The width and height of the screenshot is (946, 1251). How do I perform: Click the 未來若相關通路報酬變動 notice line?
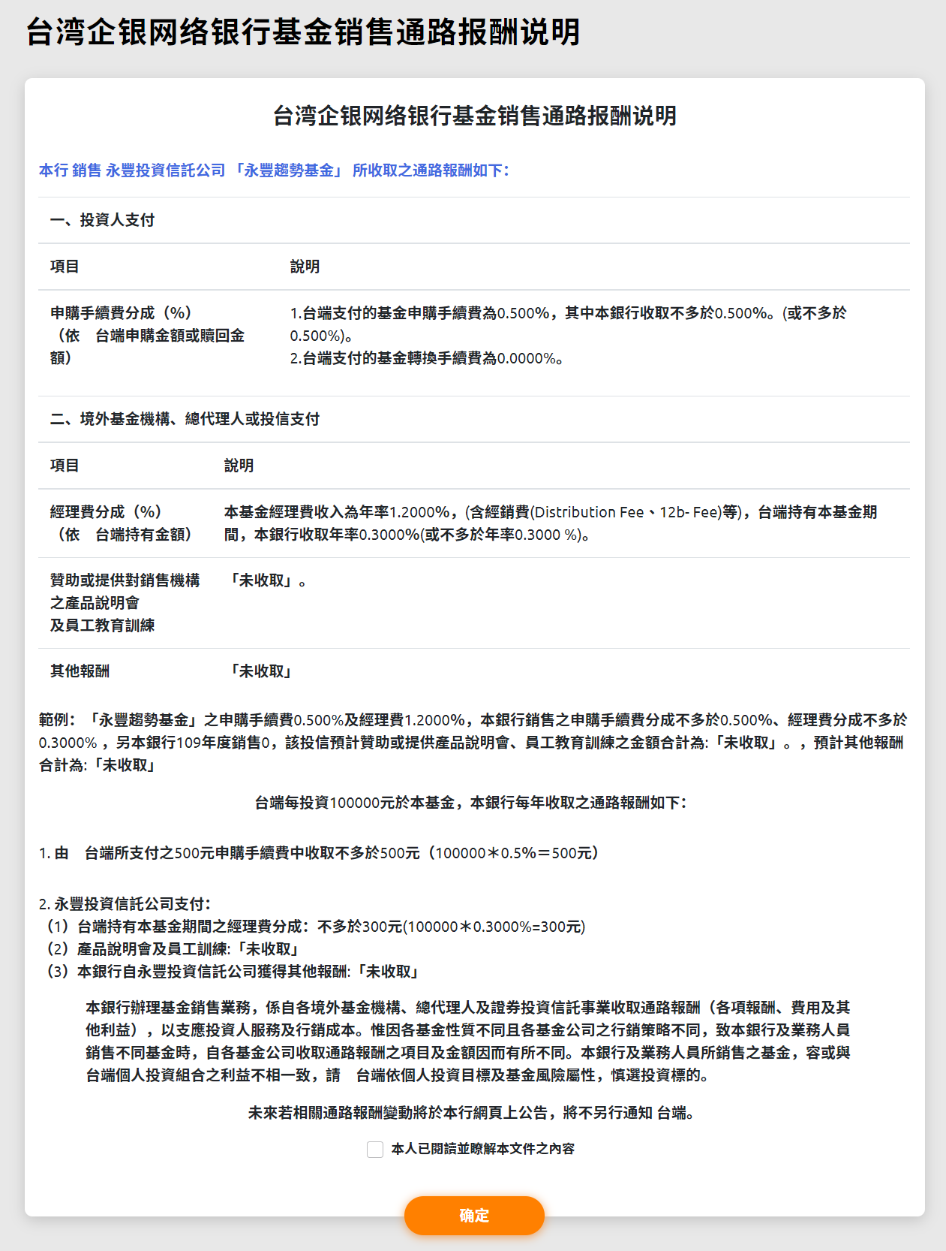pyautogui.click(x=473, y=1113)
